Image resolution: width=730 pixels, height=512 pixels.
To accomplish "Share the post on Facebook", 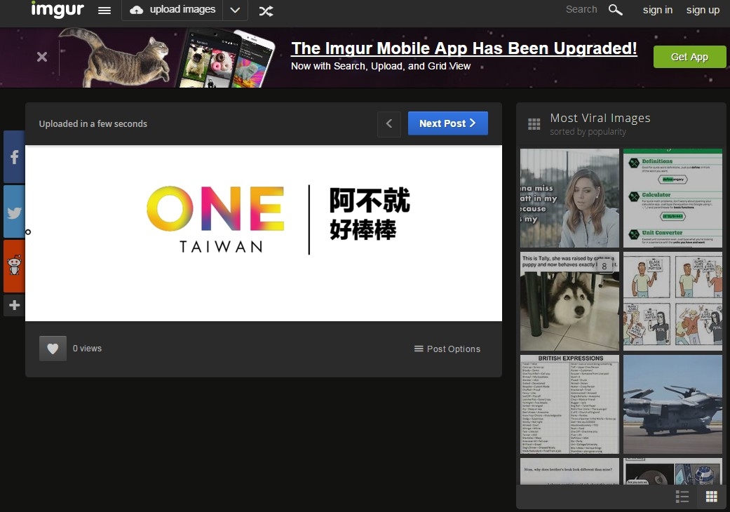I will click(14, 157).
